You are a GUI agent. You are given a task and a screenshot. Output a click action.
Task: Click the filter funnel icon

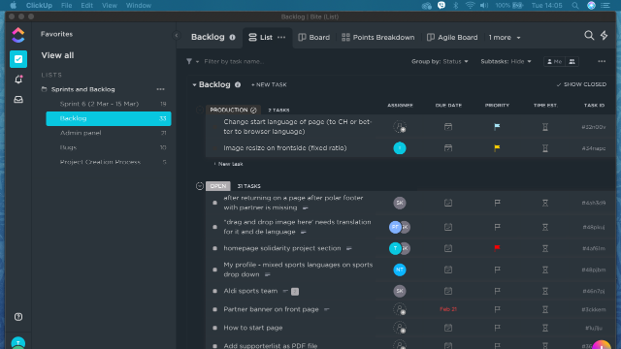(189, 61)
